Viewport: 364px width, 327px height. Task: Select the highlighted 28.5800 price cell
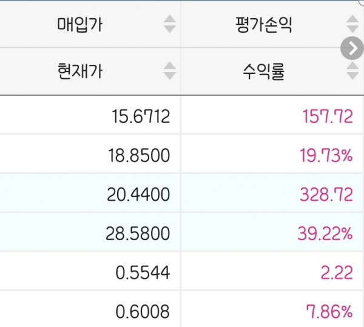pyautogui.click(x=90, y=233)
